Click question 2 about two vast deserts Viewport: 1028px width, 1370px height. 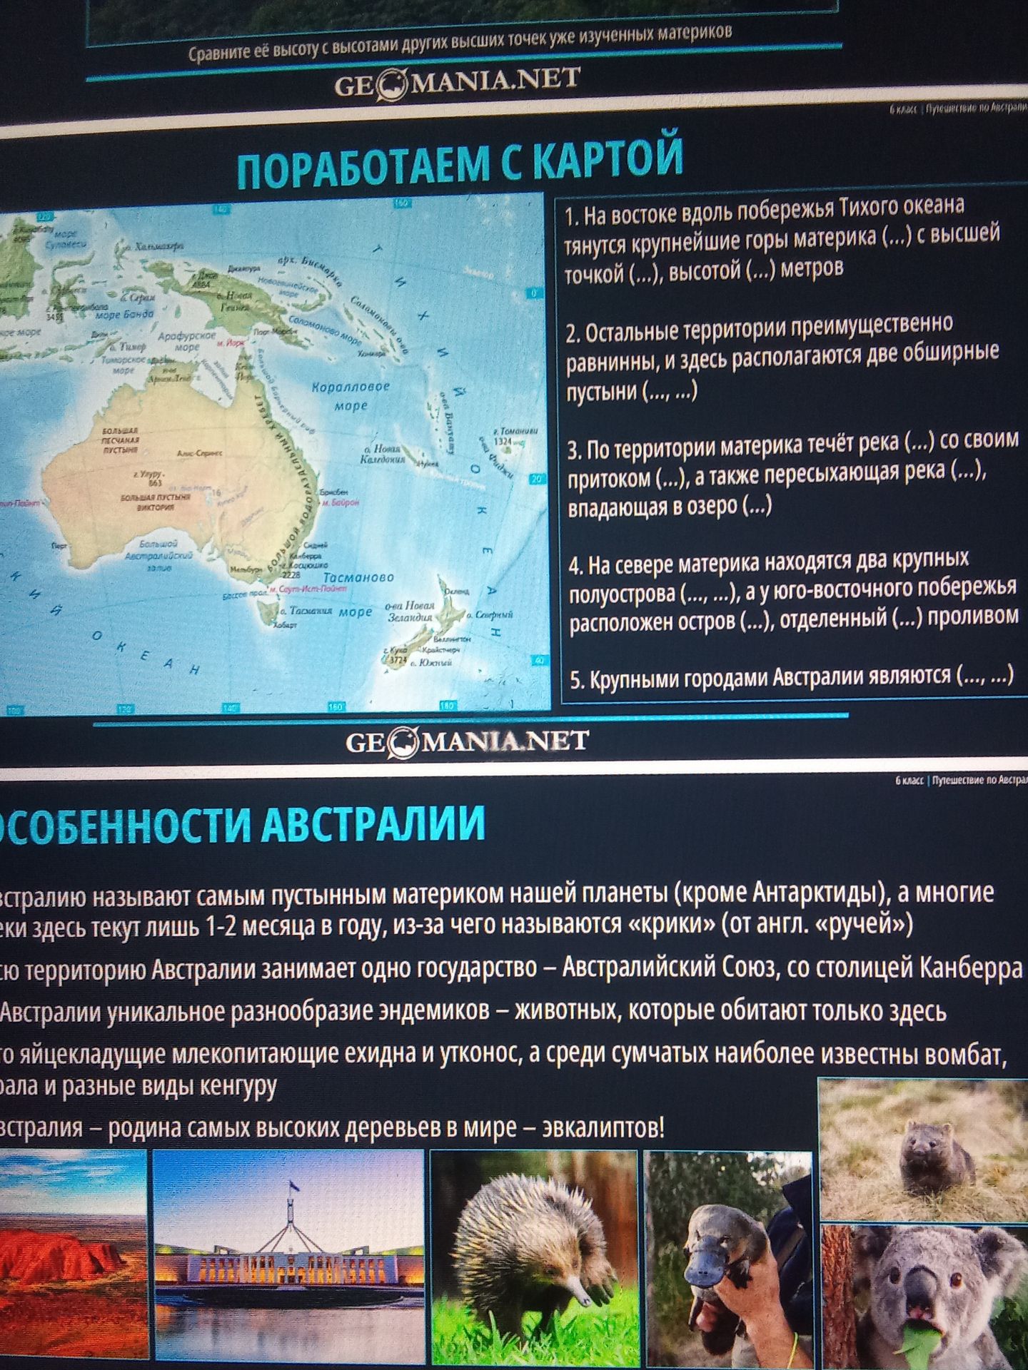click(x=782, y=358)
